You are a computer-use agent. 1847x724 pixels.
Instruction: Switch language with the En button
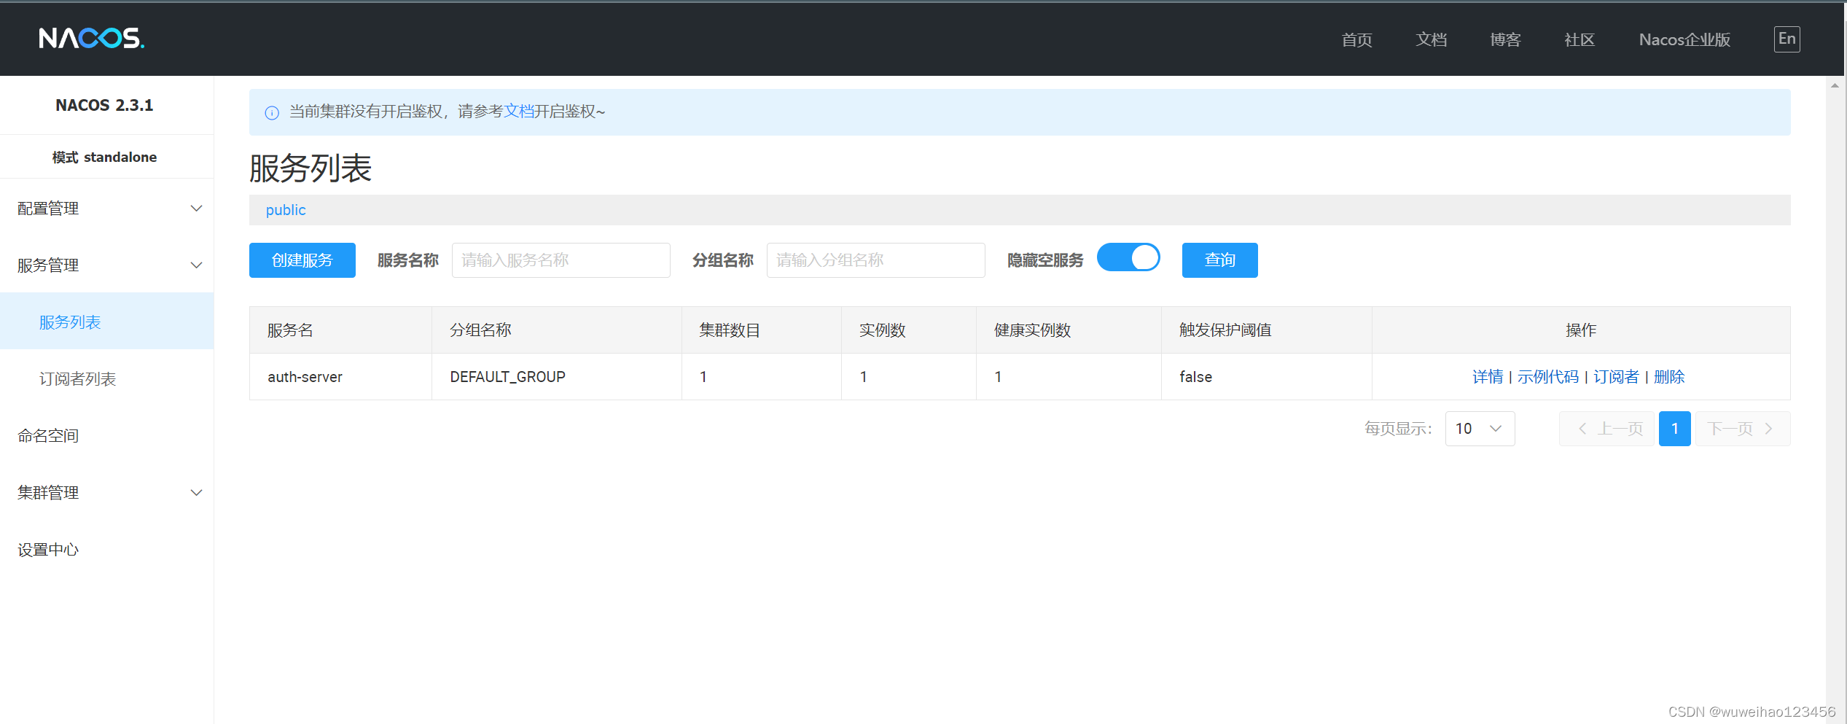click(1787, 39)
